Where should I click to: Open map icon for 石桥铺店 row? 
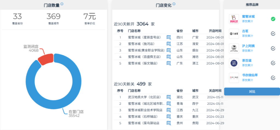coord(169,117)
